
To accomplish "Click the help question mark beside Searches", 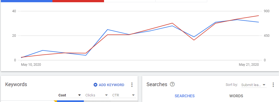I will pos(172,84).
